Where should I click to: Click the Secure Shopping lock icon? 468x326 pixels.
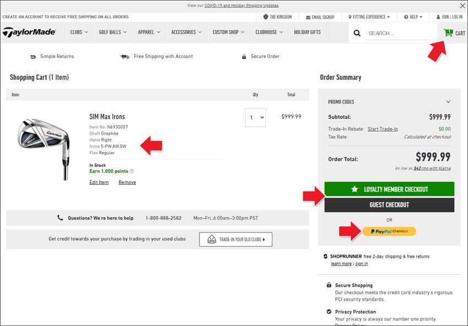point(329,285)
